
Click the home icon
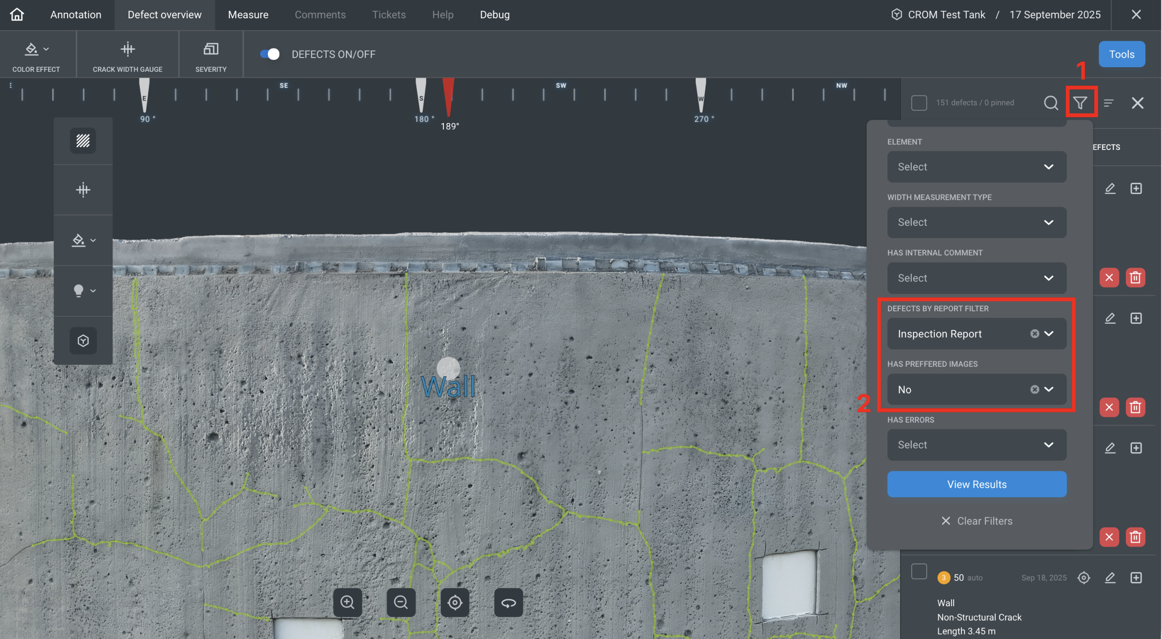[17, 14]
